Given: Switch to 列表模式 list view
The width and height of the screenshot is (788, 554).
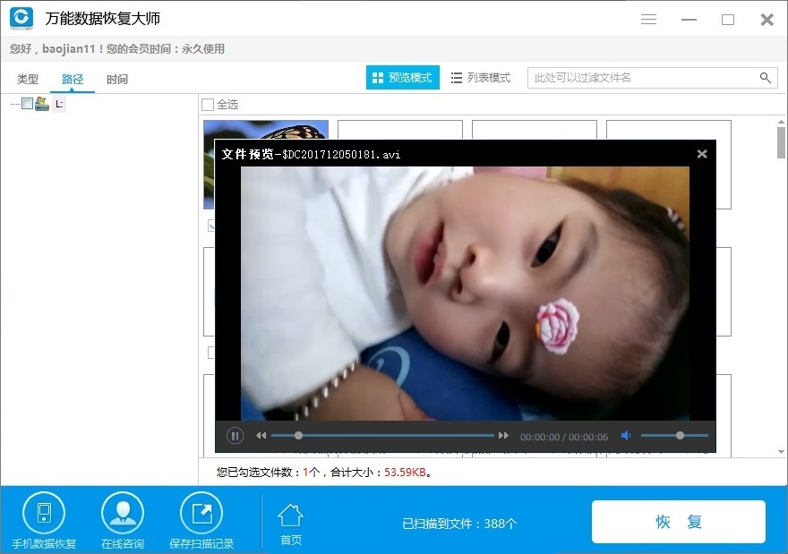Looking at the screenshot, I should (481, 78).
